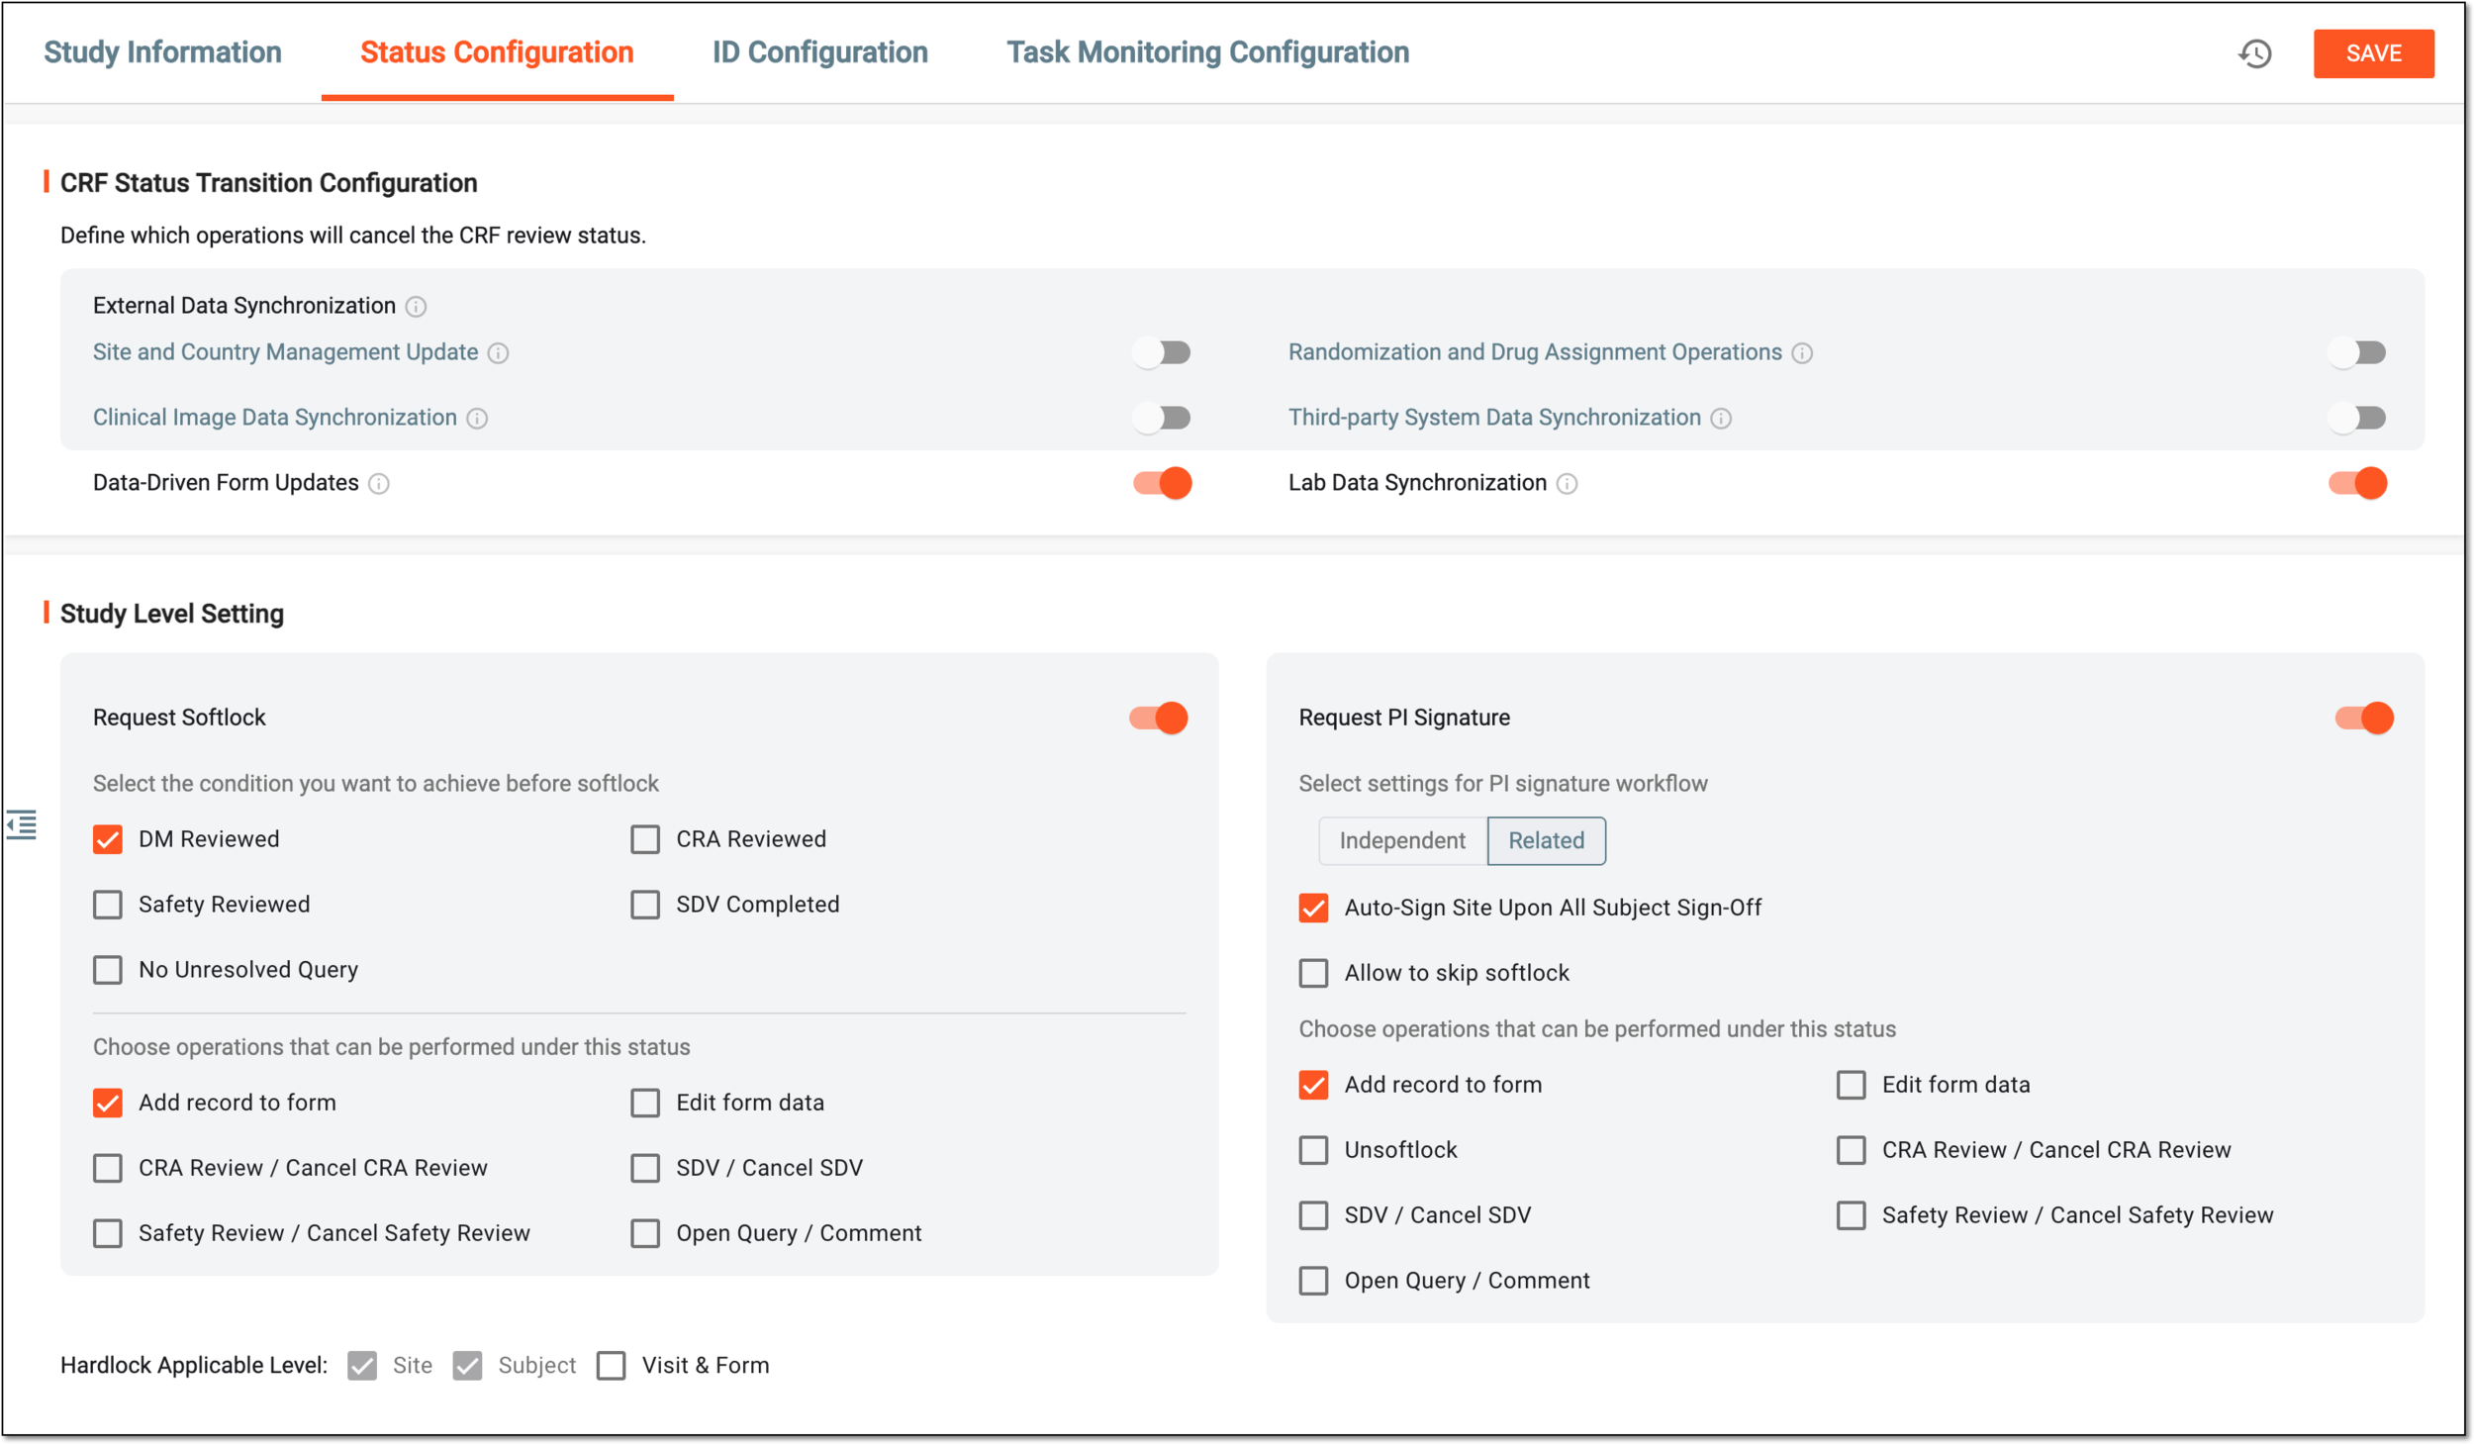The width and height of the screenshot is (2474, 1444).
Task: Enable Clinical Image Data Synchronization toggle
Action: click(x=1162, y=418)
